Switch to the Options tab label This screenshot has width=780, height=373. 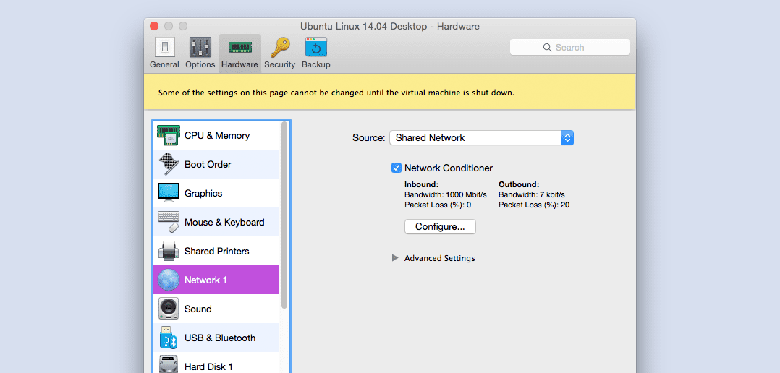coord(200,64)
